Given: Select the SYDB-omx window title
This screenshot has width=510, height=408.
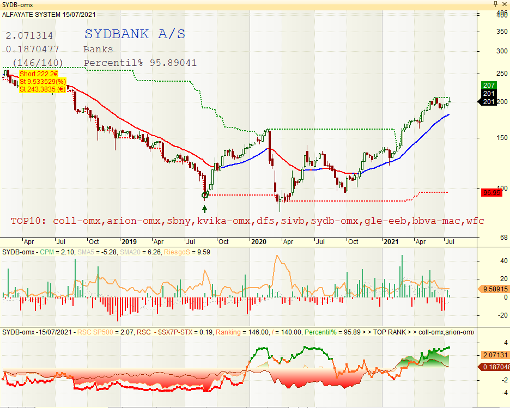Looking at the screenshot, I should pos(17,5).
